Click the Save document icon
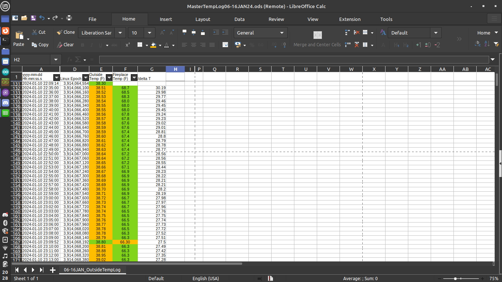Image resolution: width=502 pixels, height=282 pixels. [33, 18]
